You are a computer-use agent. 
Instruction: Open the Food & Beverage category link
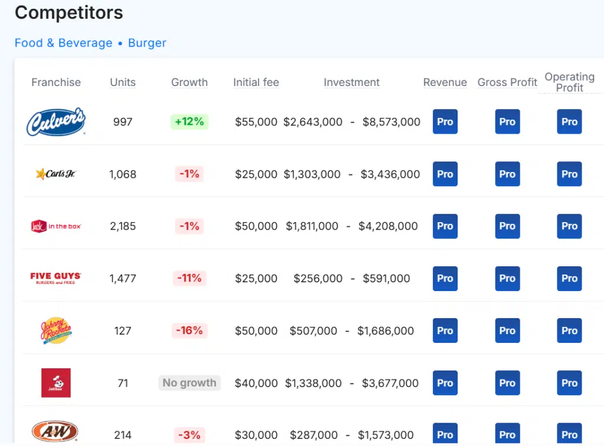63,43
